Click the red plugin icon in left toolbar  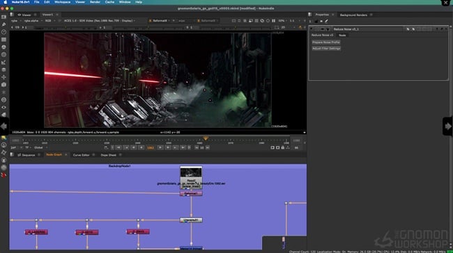(x=3, y=175)
